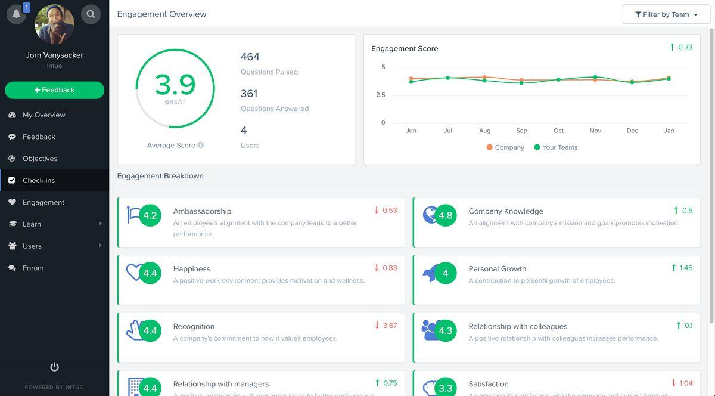Go to Feedback in the sidebar menu
This screenshot has width=715, height=396.
click(x=39, y=137)
